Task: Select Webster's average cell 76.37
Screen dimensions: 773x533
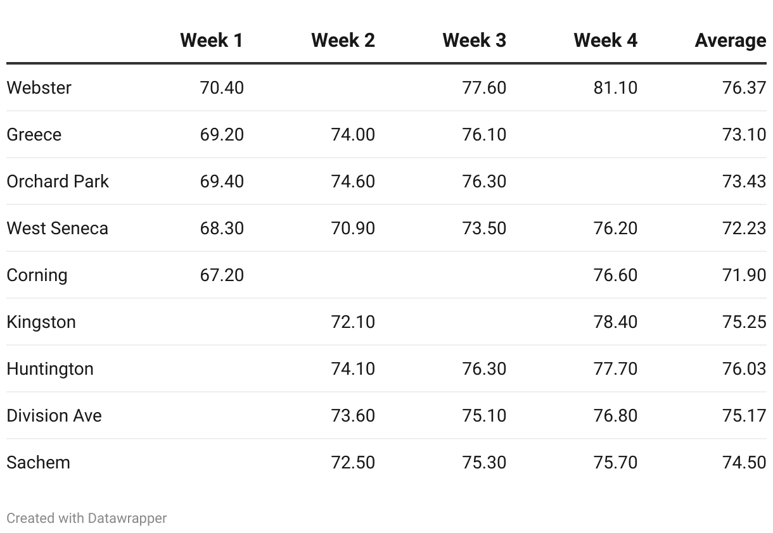Action: point(744,87)
